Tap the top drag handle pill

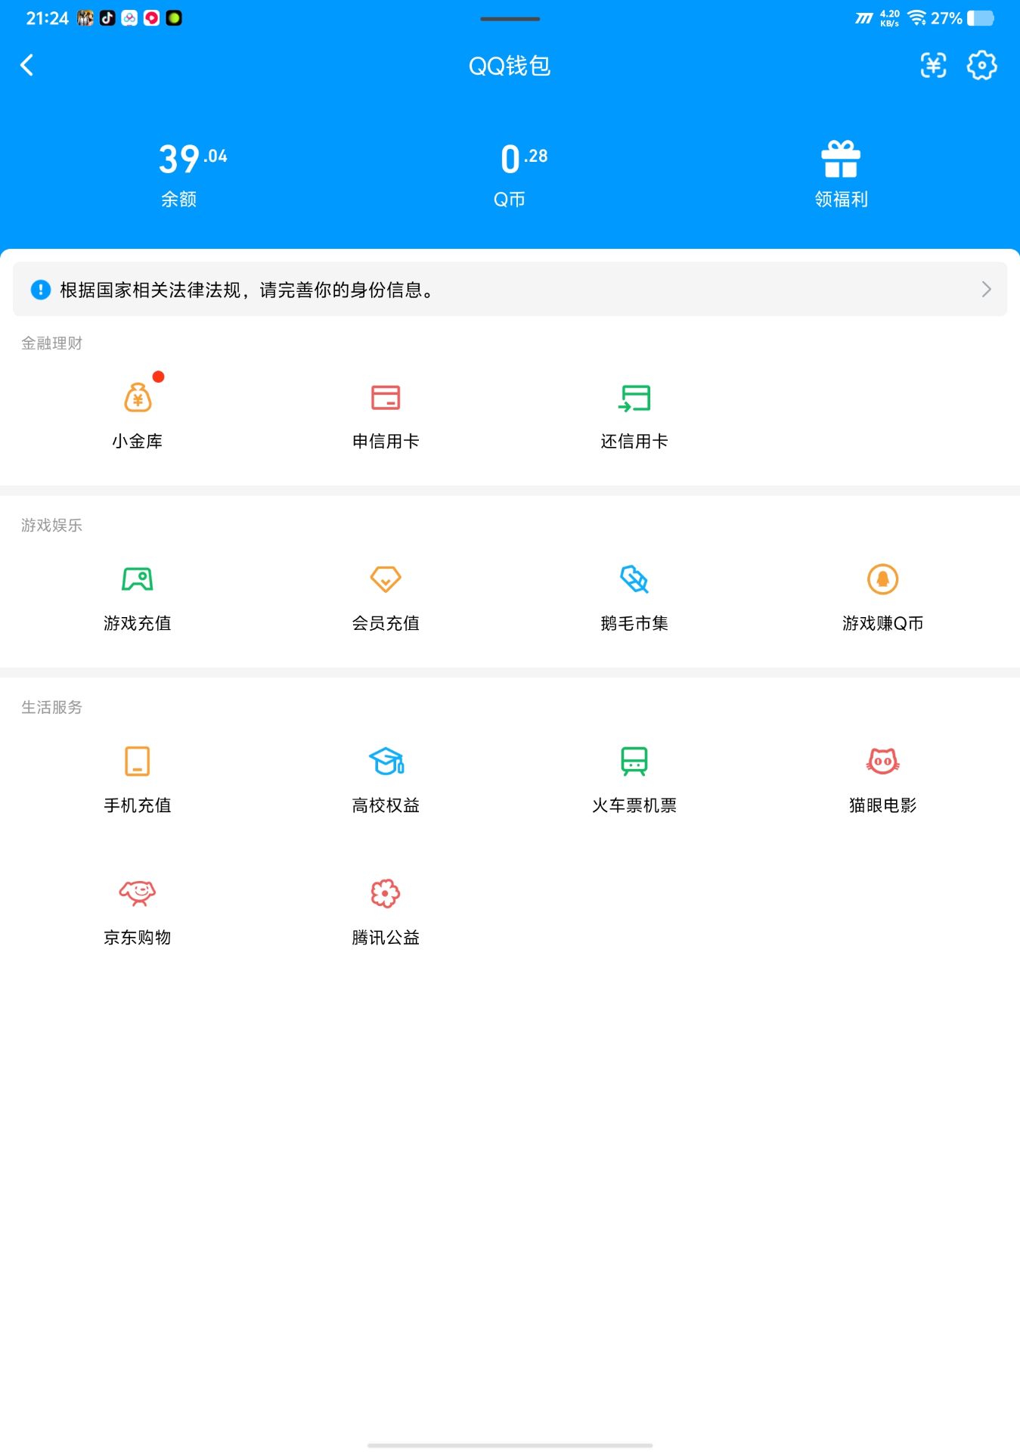(x=510, y=19)
